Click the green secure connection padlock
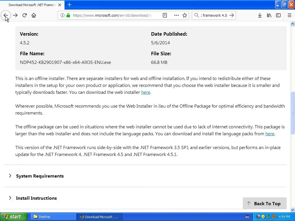The image size is (295, 221). (68, 16)
